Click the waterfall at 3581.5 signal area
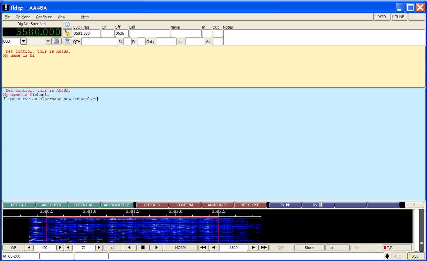Viewport: 427px width, 261px height. pyautogui.click(x=132, y=230)
